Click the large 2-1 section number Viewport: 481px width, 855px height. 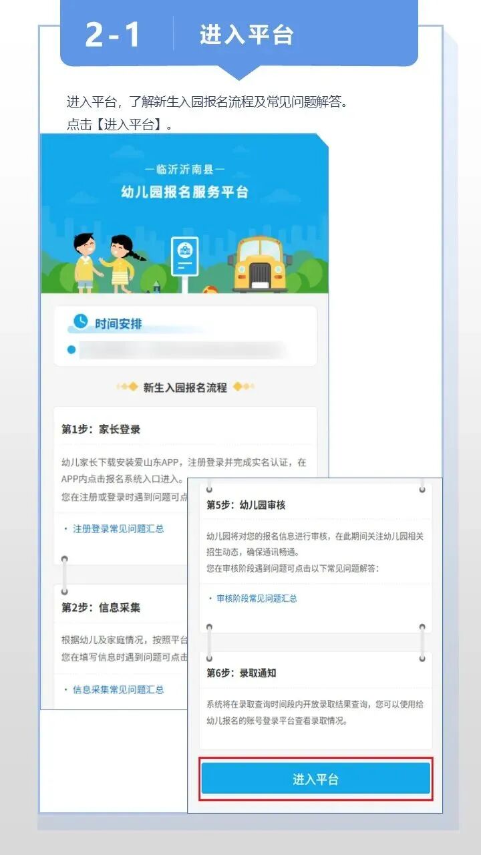(113, 35)
